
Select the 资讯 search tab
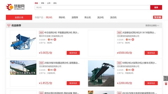click(55, 3)
